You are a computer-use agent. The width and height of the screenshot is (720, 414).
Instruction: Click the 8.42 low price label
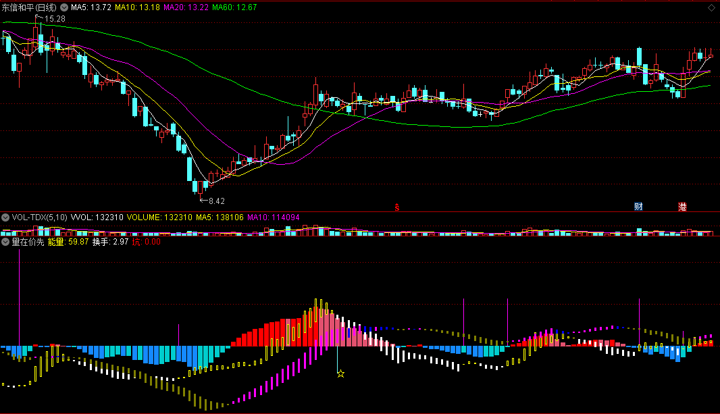click(x=217, y=201)
